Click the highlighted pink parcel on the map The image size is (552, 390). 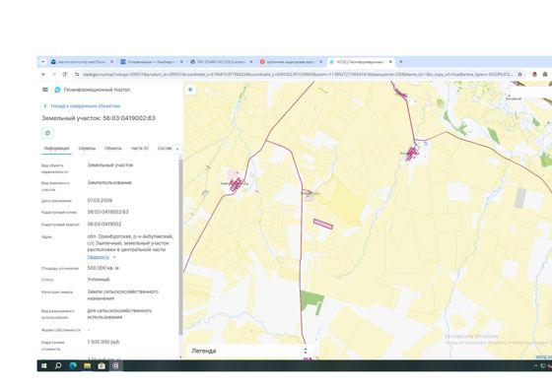point(323,224)
